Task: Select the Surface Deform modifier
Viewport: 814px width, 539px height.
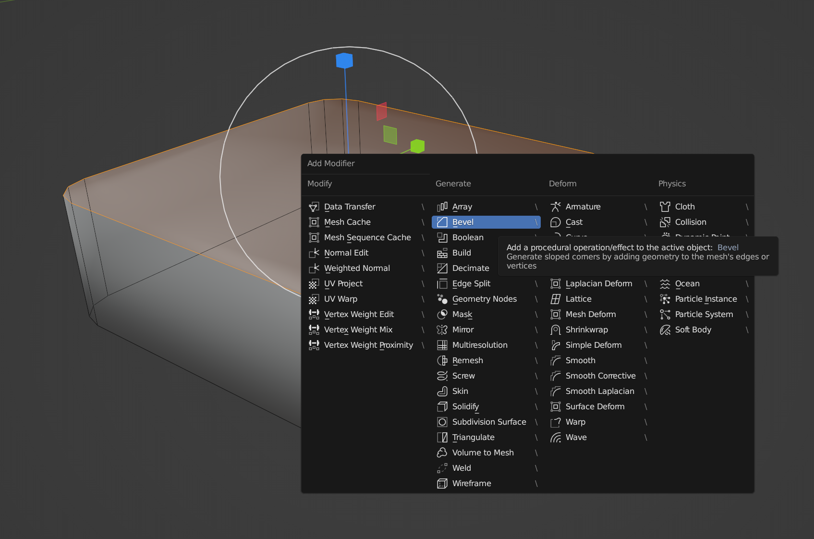Action: click(599, 407)
